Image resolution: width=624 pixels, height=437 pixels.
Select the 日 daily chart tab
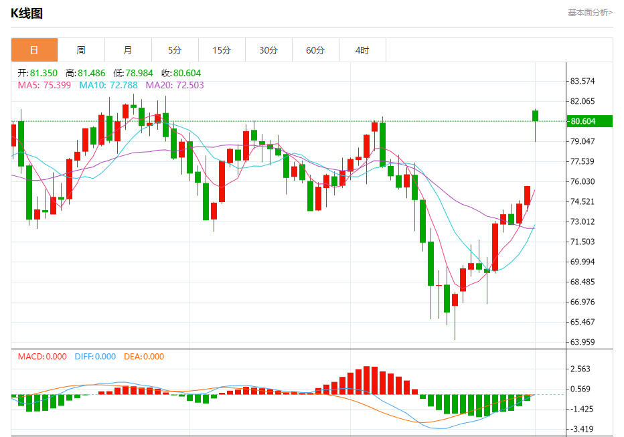[34, 50]
